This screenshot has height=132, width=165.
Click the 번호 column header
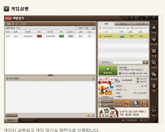(x=8, y=32)
